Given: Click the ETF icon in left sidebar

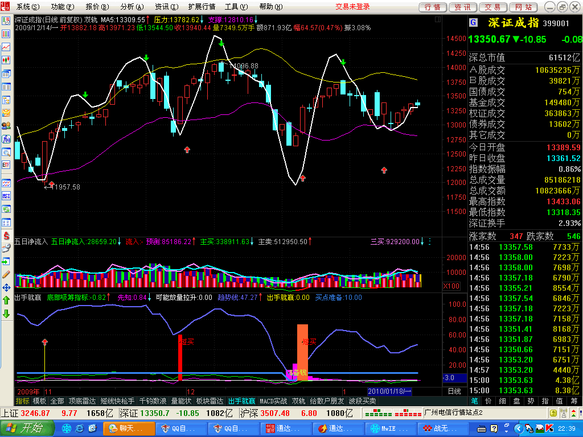Looking at the screenshot, I should coord(6,165).
